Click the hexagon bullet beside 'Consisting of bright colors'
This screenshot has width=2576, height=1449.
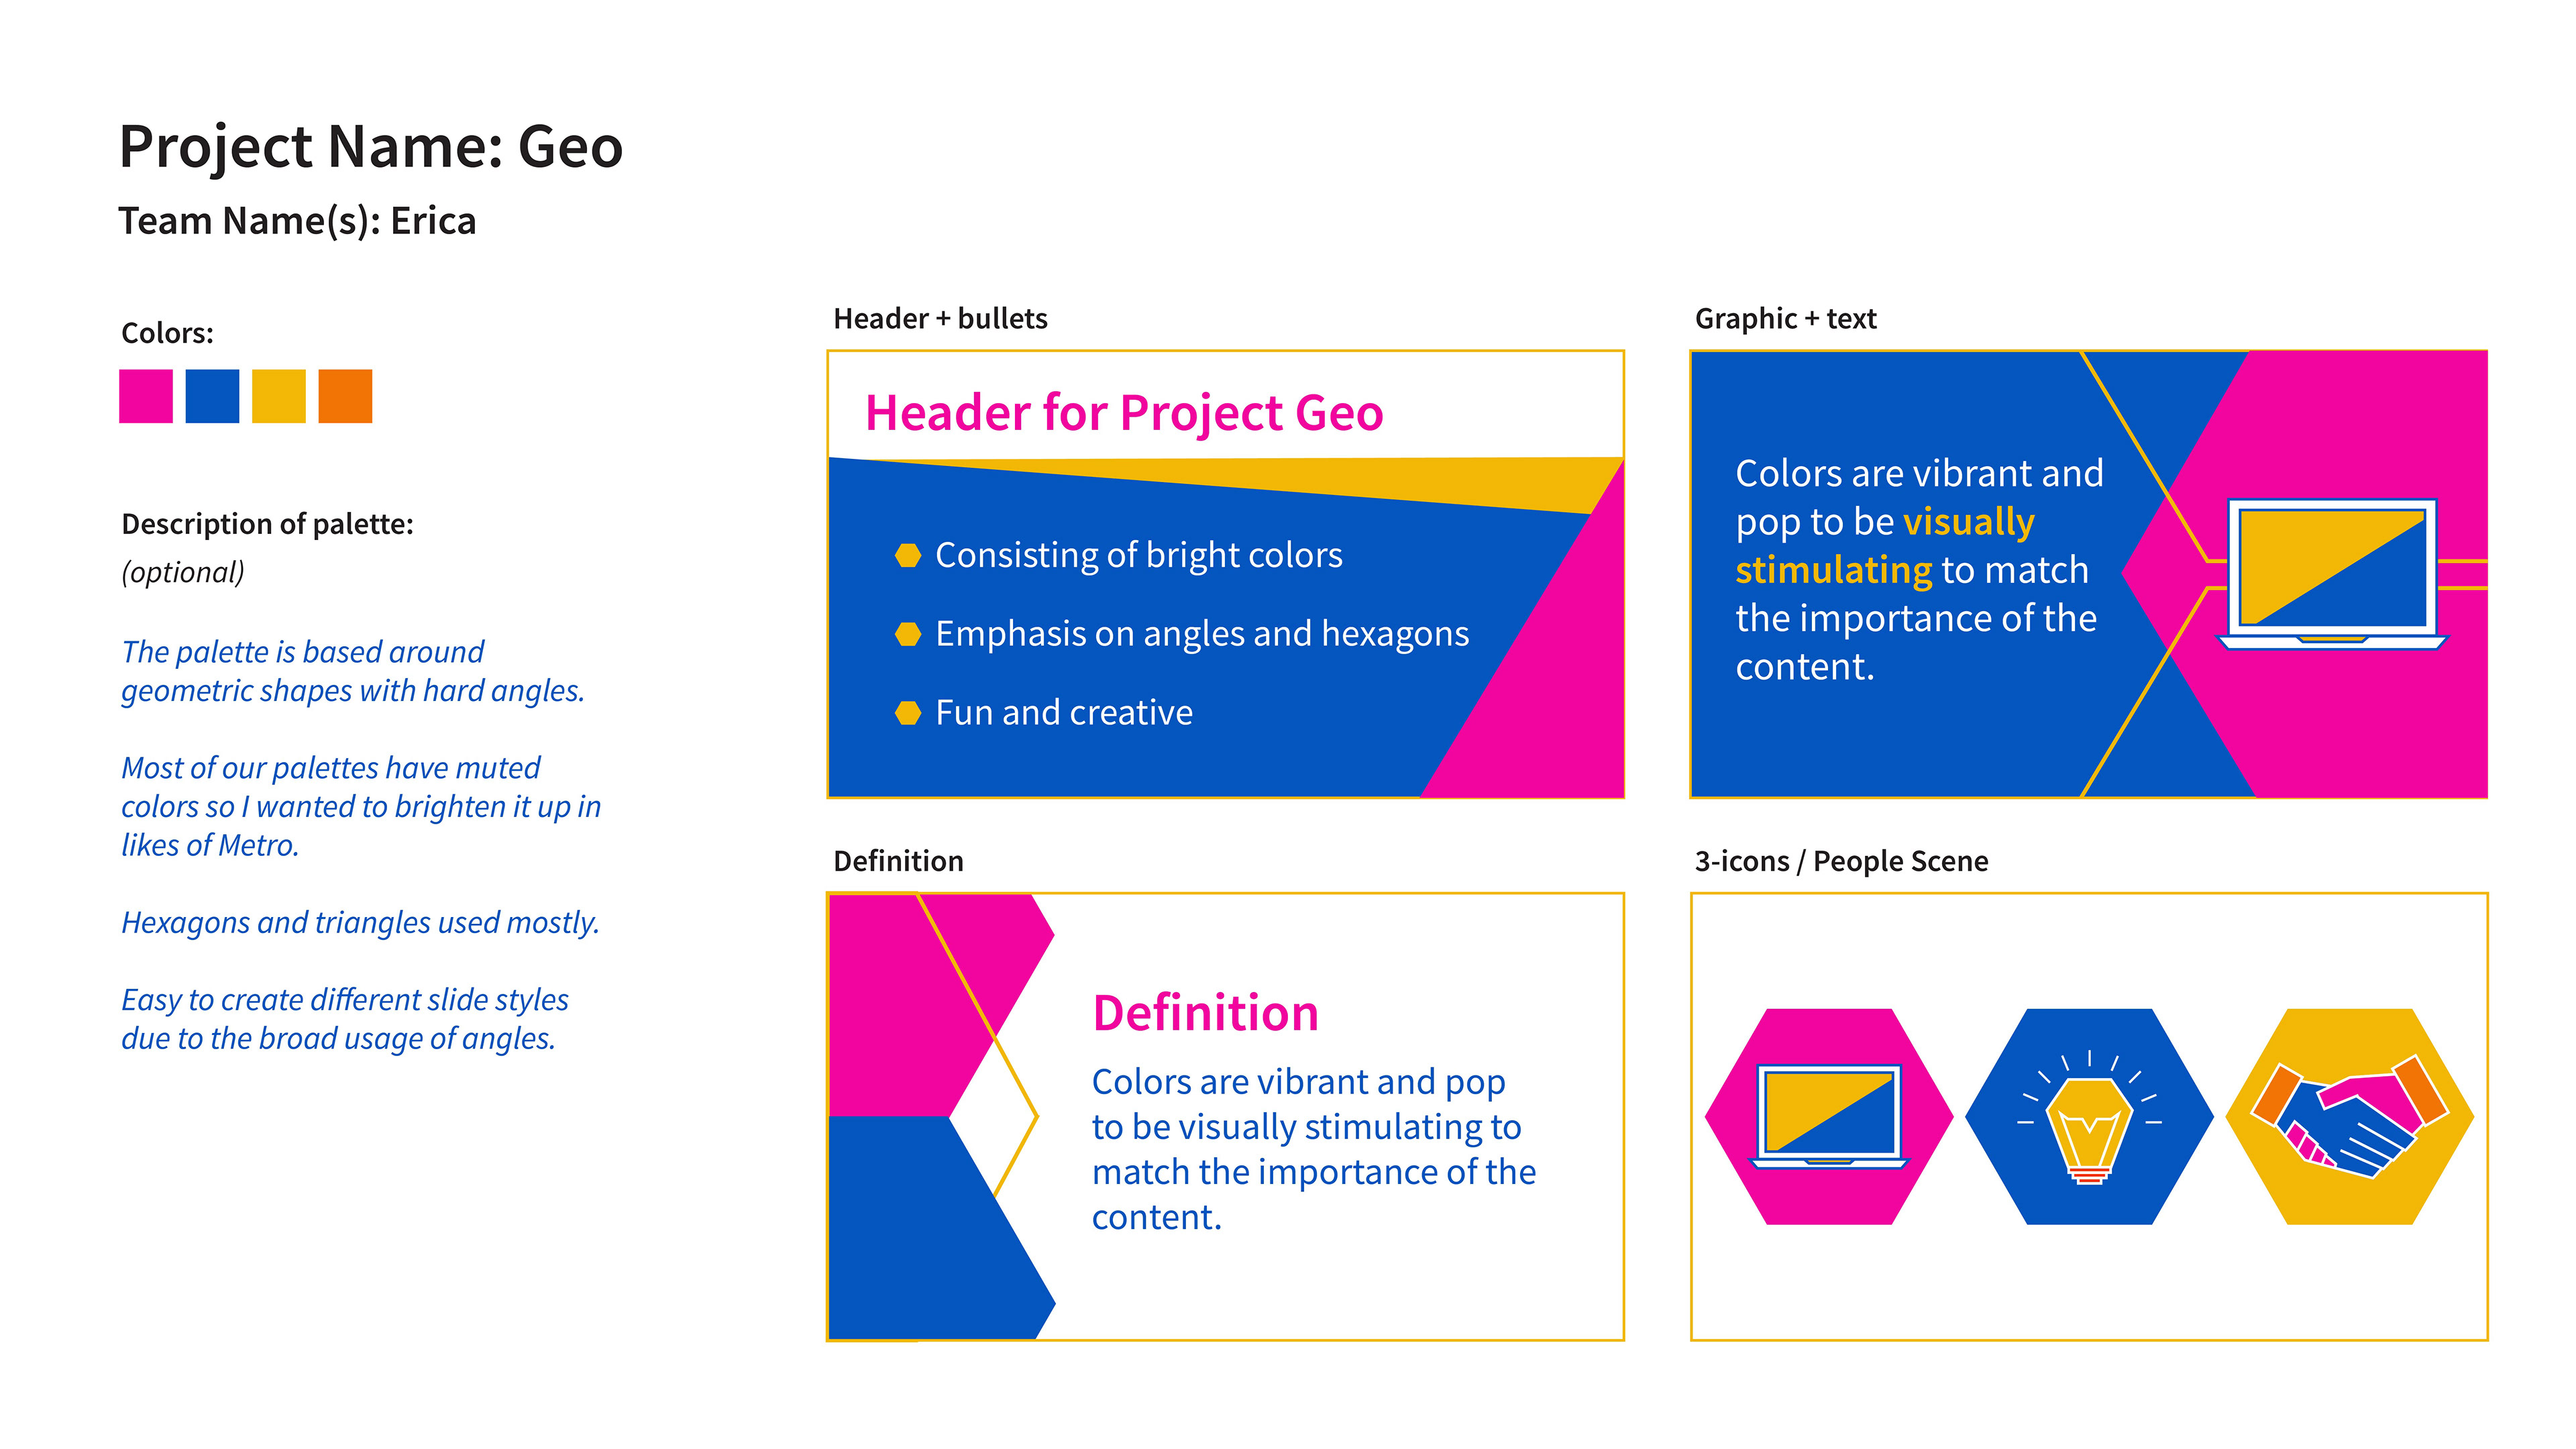pyautogui.click(x=908, y=555)
